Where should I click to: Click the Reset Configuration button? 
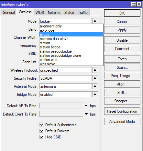click(x=122, y=111)
